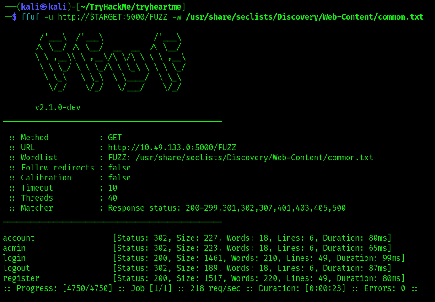Click the ffuf ASCII art logo
This screenshot has width=435, height=302.
click(x=110, y=62)
